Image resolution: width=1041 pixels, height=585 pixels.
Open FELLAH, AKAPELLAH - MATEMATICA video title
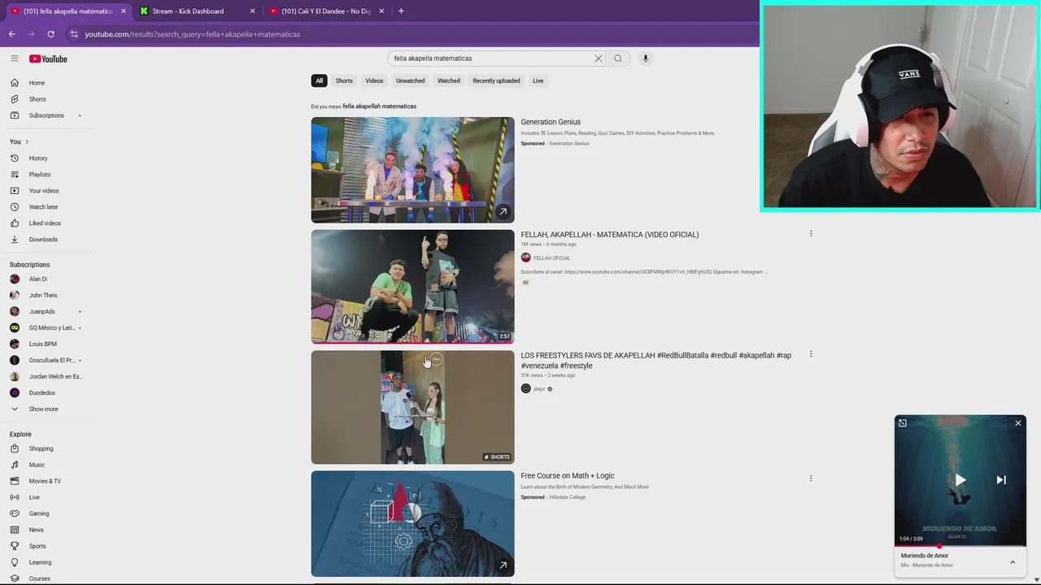point(609,235)
